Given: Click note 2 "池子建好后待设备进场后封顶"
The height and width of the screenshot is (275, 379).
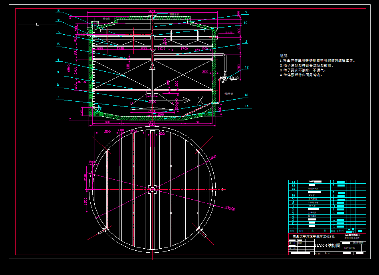Looking at the screenshot, I should (306, 66).
